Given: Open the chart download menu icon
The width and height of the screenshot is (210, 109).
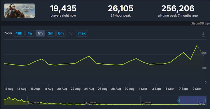Looking at the screenshot, I should point(203,34).
